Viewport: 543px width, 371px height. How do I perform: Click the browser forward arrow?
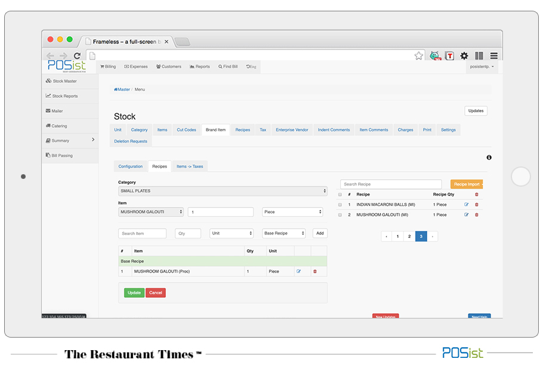click(x=63, y=55)
